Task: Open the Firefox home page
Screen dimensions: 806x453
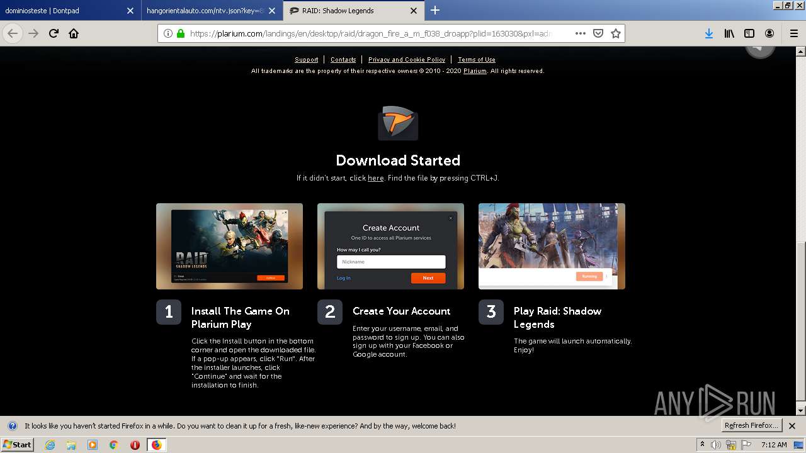Action: click(x=74, y=33)
